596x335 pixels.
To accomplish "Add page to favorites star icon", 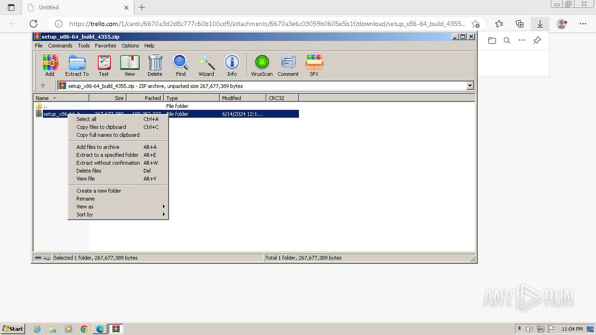I will point(475,24).
